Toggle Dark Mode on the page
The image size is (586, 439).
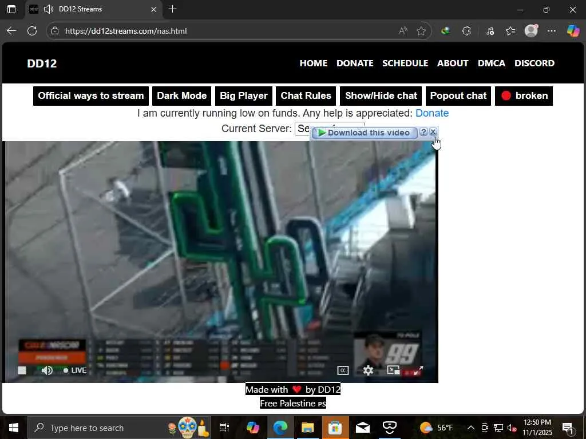[181, 95]
